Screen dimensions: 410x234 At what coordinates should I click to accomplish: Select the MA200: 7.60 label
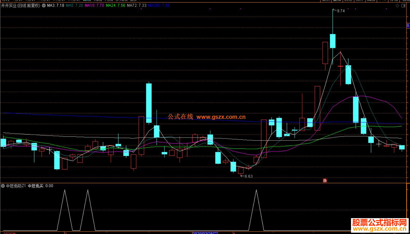[159, 5]
